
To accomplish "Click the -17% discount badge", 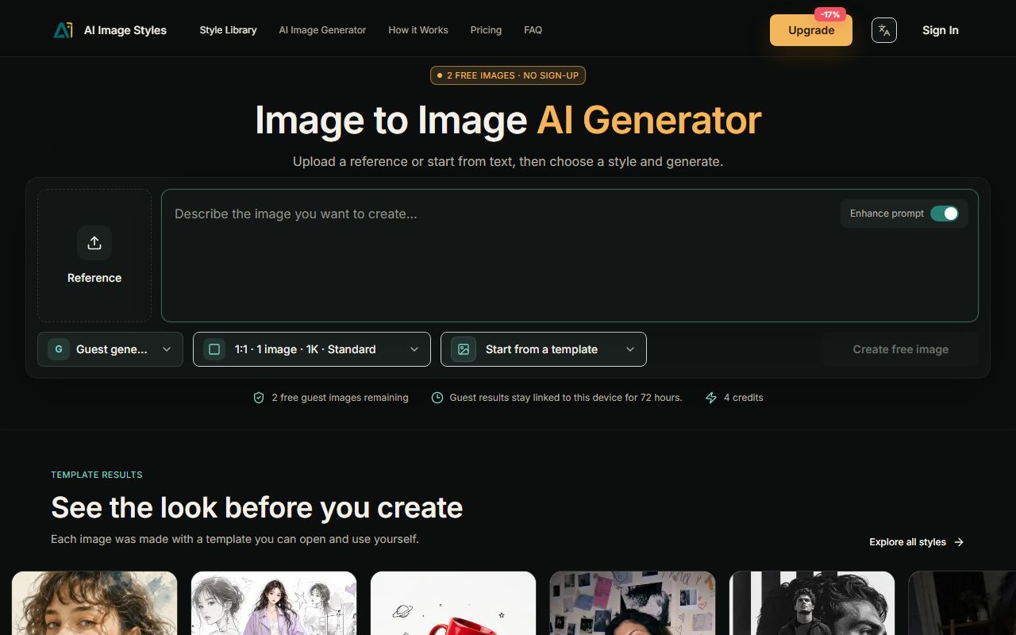I will pos(830,14).
